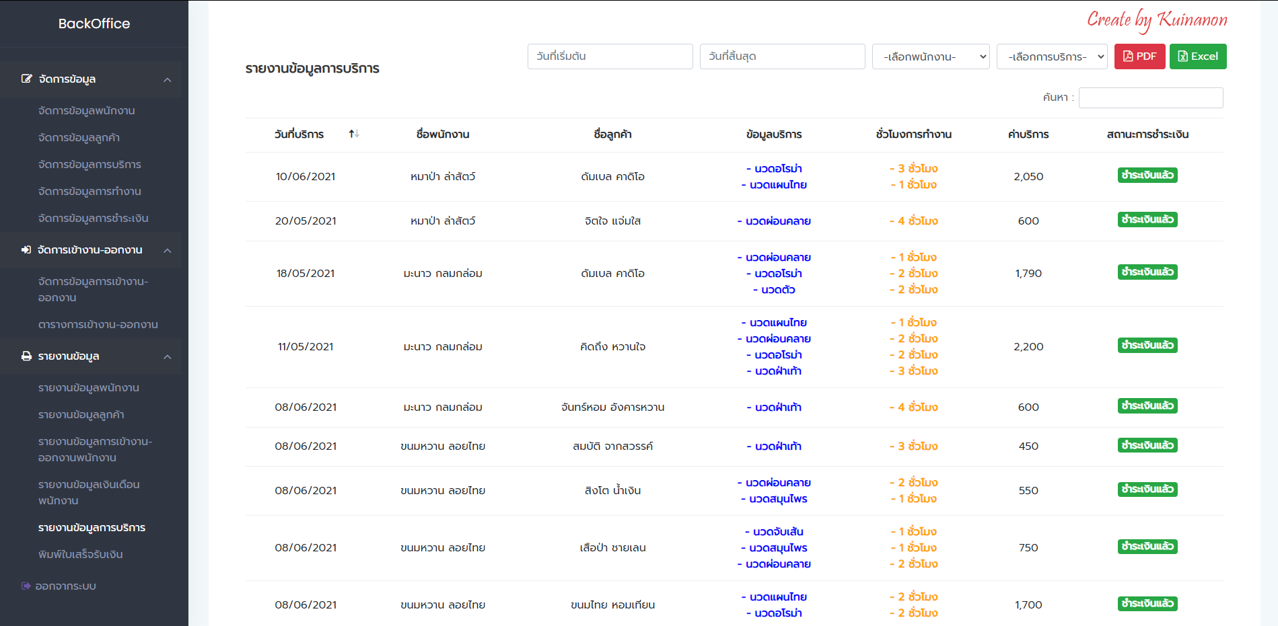1278x626 pixels.
Task: Collapse the รายงานข้อมูล section chevron
Action: point(168,357)
